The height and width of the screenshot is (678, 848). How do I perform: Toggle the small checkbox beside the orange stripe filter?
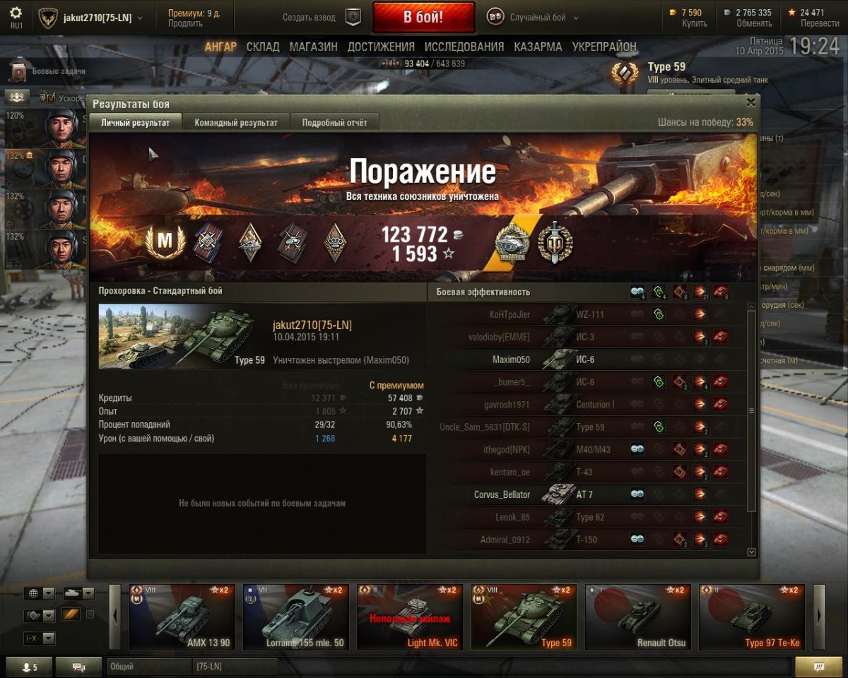pyautogui.click(x=90, y=614)
